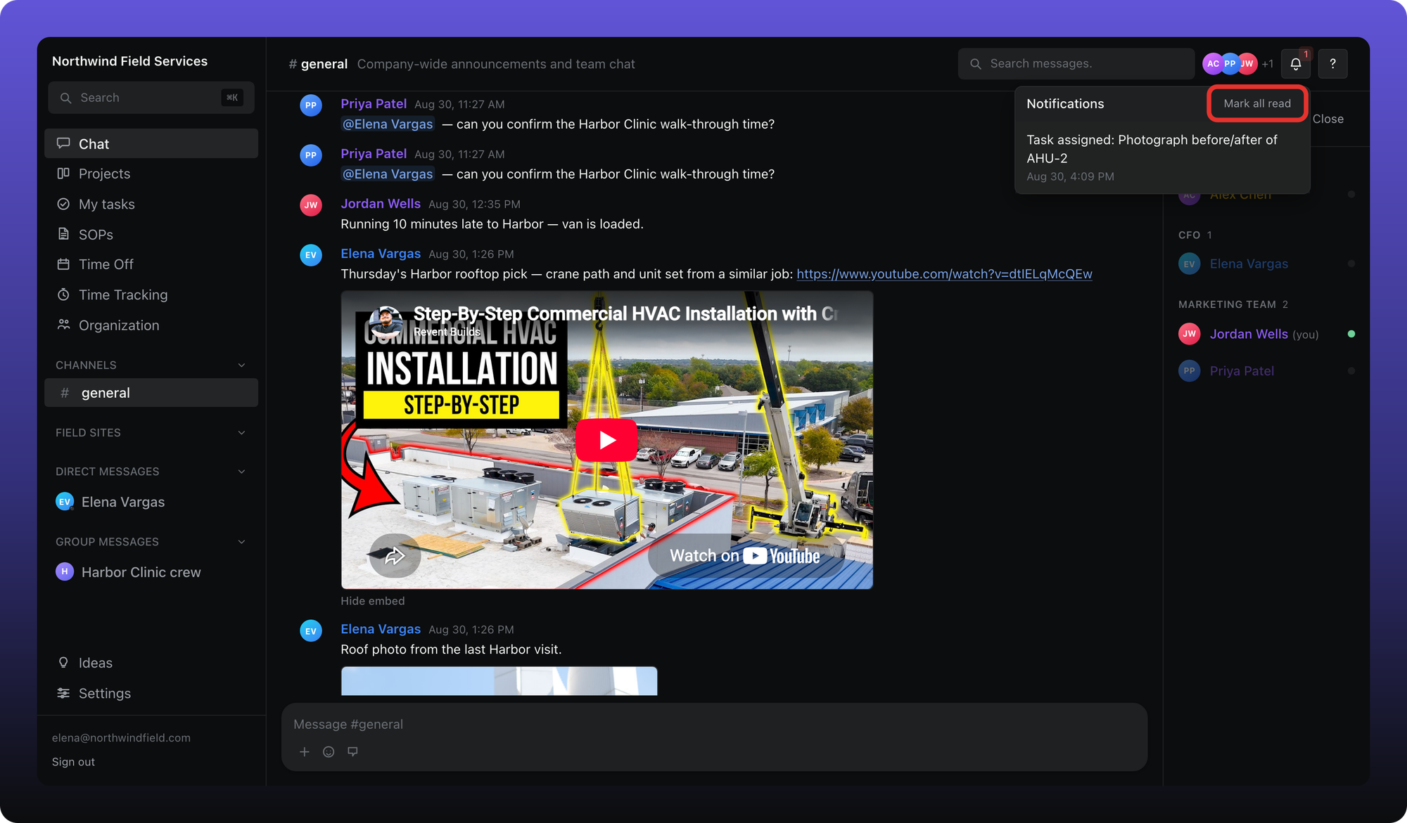Open SOPs page
The height and width of the screenshot is (823, 1407).
pyautogui.click(x=151, y=234)
